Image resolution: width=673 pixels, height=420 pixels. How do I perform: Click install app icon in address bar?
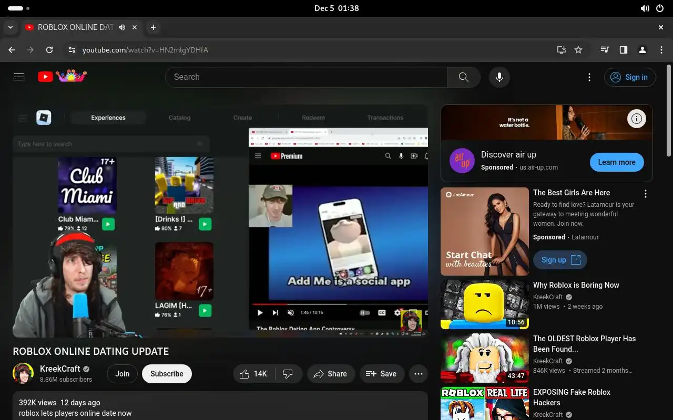point(562,50)
